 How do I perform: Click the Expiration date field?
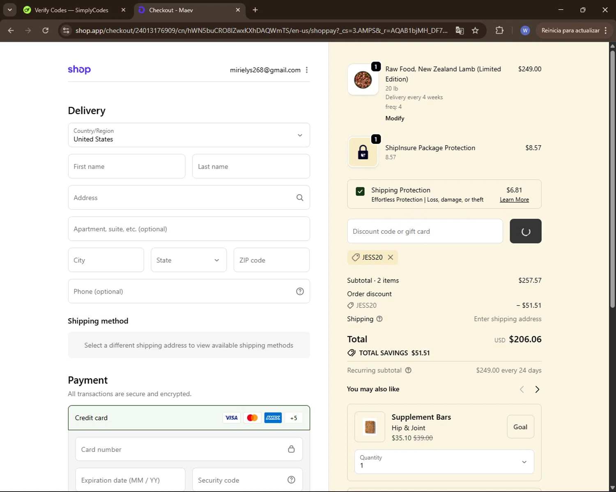130,480
